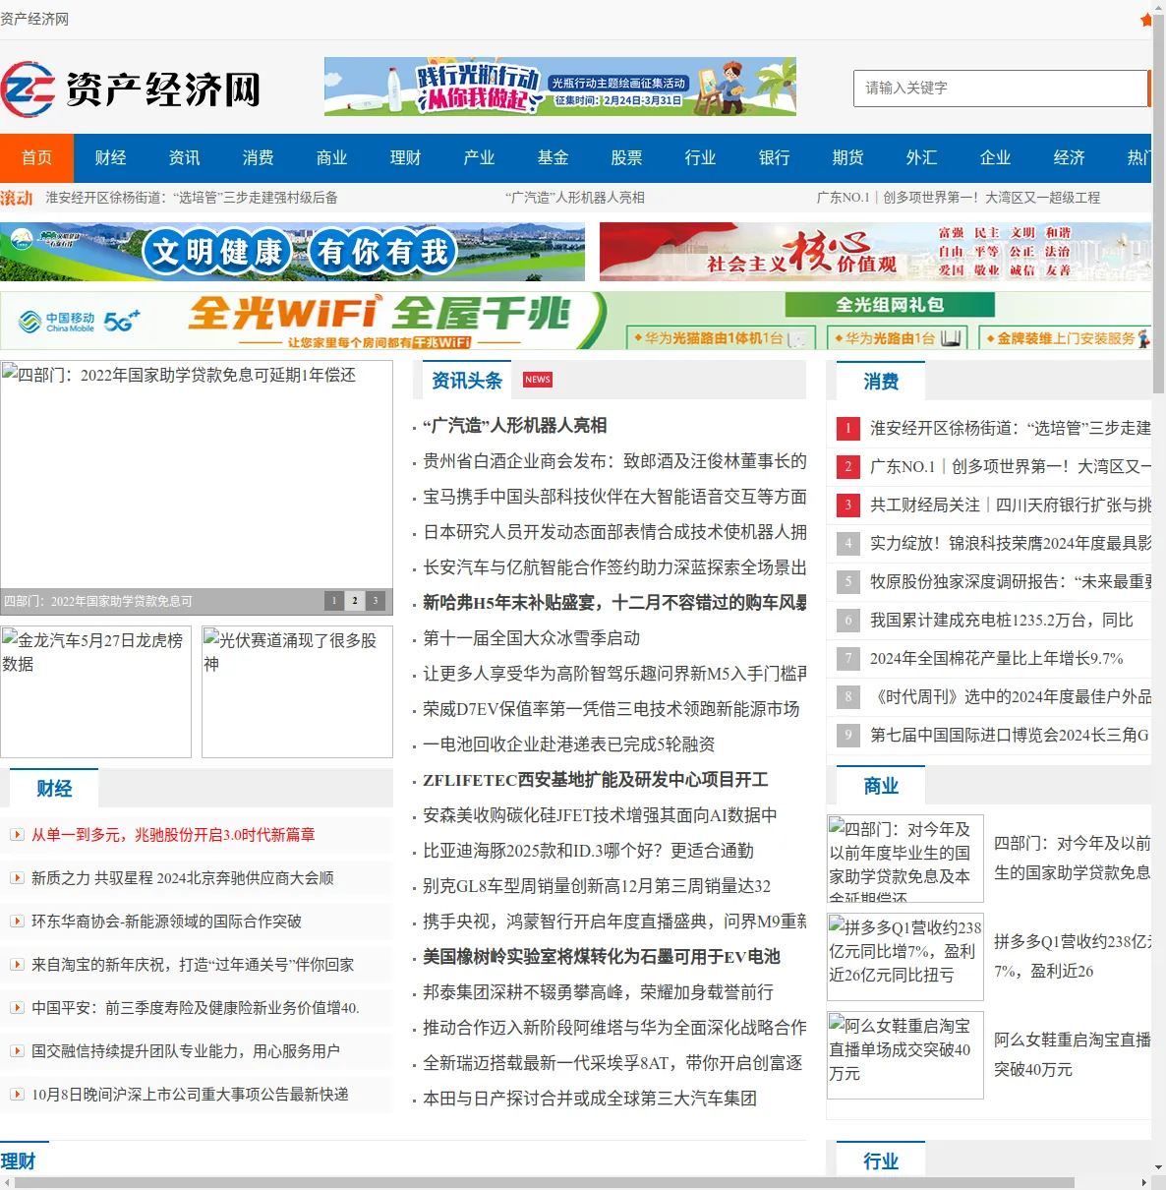The image size is (1166, 1190).
Task: Show slide 2 in the carousel
Action: (x=355, y=600)
